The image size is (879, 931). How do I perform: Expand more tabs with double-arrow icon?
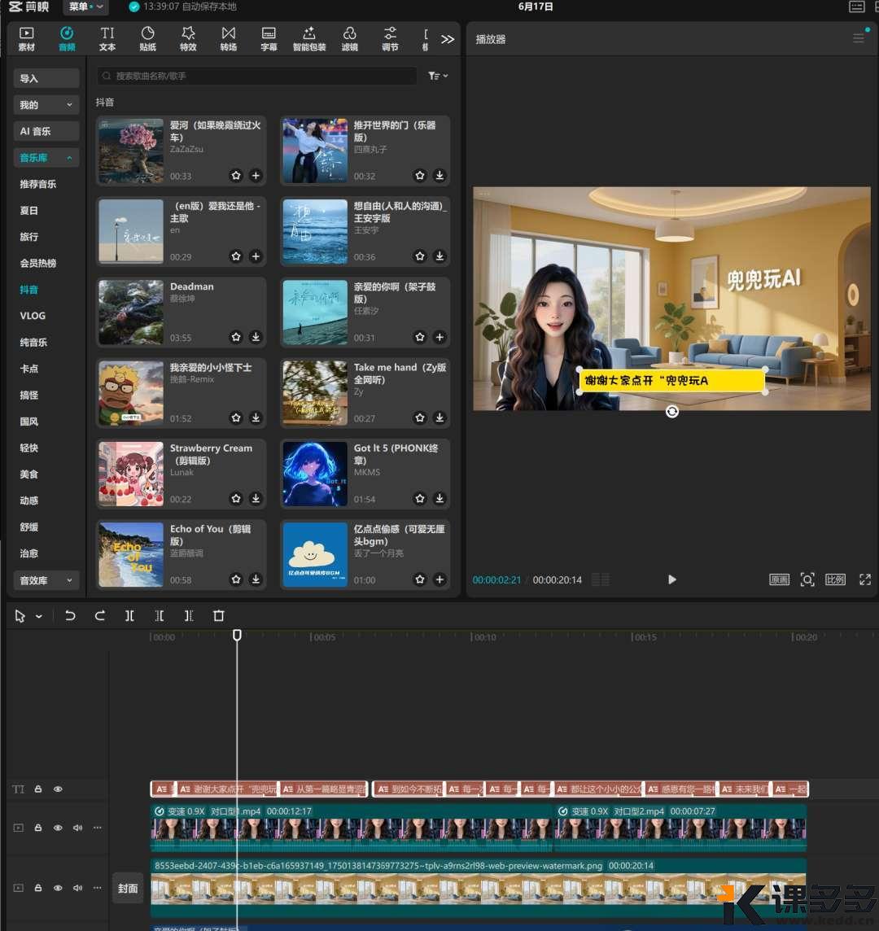[448, 39]
